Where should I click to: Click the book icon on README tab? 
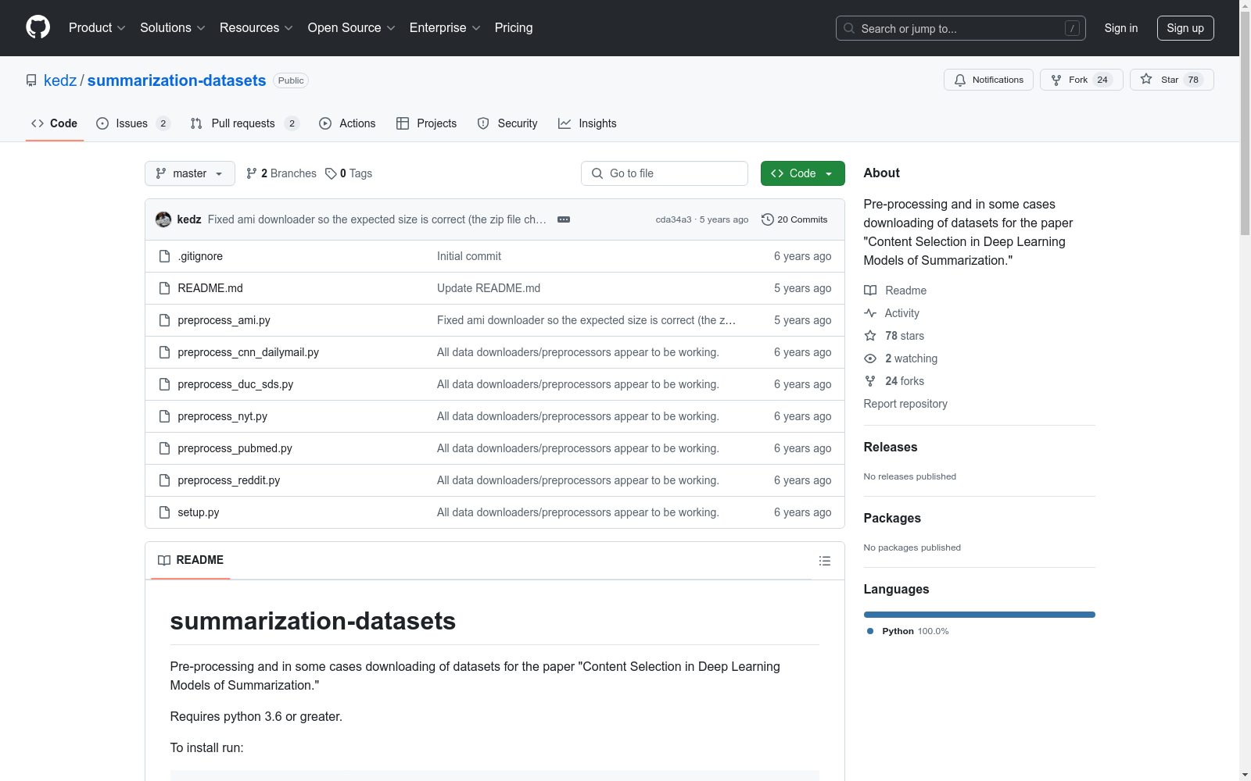coord(164,560)
